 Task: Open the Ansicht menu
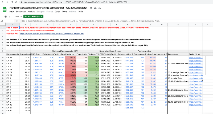(x=31, y=12)
